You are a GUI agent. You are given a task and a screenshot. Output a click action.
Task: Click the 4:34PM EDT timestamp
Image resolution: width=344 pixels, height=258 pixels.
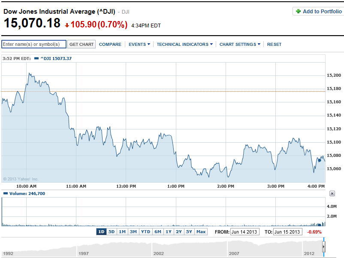(146, 26)
